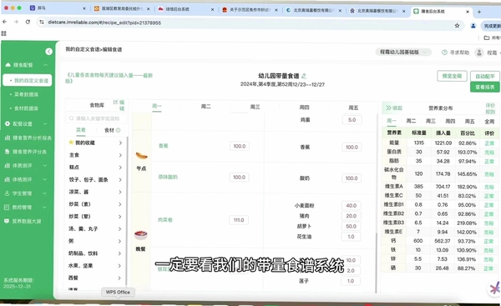Expand the 体质测评 sidebar section
The image size is (501, 306).
[x=45, y=166]
